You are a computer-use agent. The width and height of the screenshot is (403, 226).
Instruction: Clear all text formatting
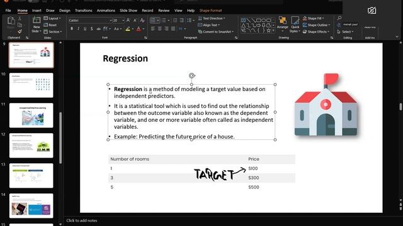[142, 20]
